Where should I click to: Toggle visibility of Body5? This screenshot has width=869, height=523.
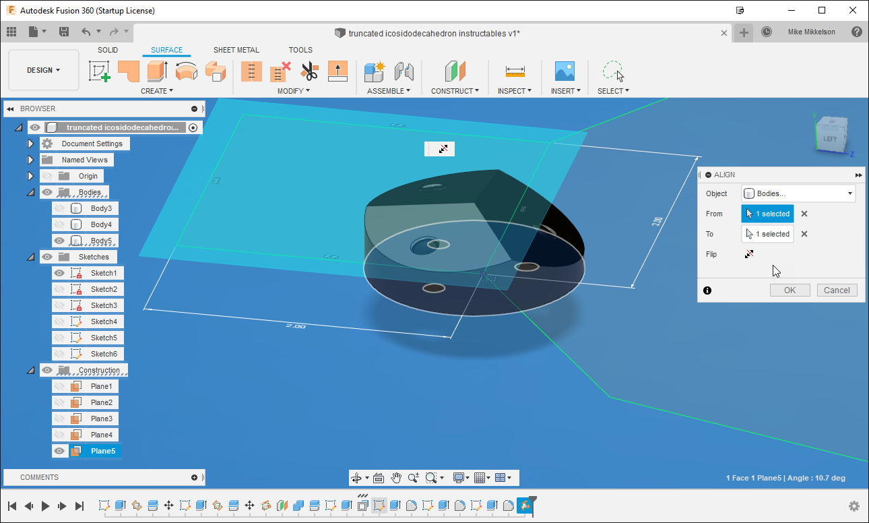pos(59,240)
